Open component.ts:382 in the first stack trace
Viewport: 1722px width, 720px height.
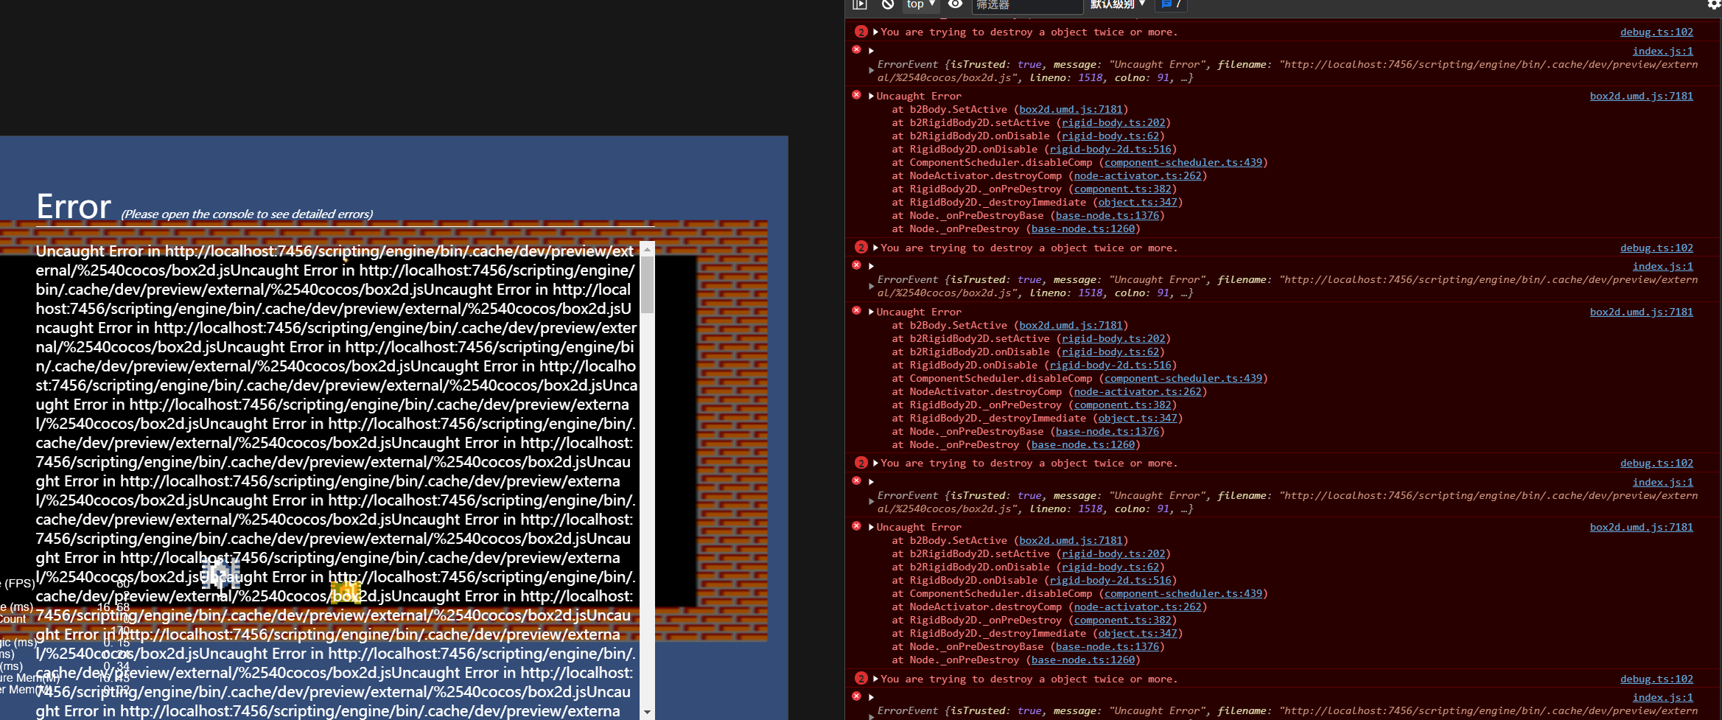1122,189
